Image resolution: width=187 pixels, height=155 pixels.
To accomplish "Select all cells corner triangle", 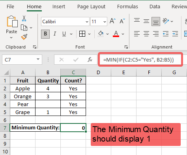I will pyautogui.click(x=6, y=73).
